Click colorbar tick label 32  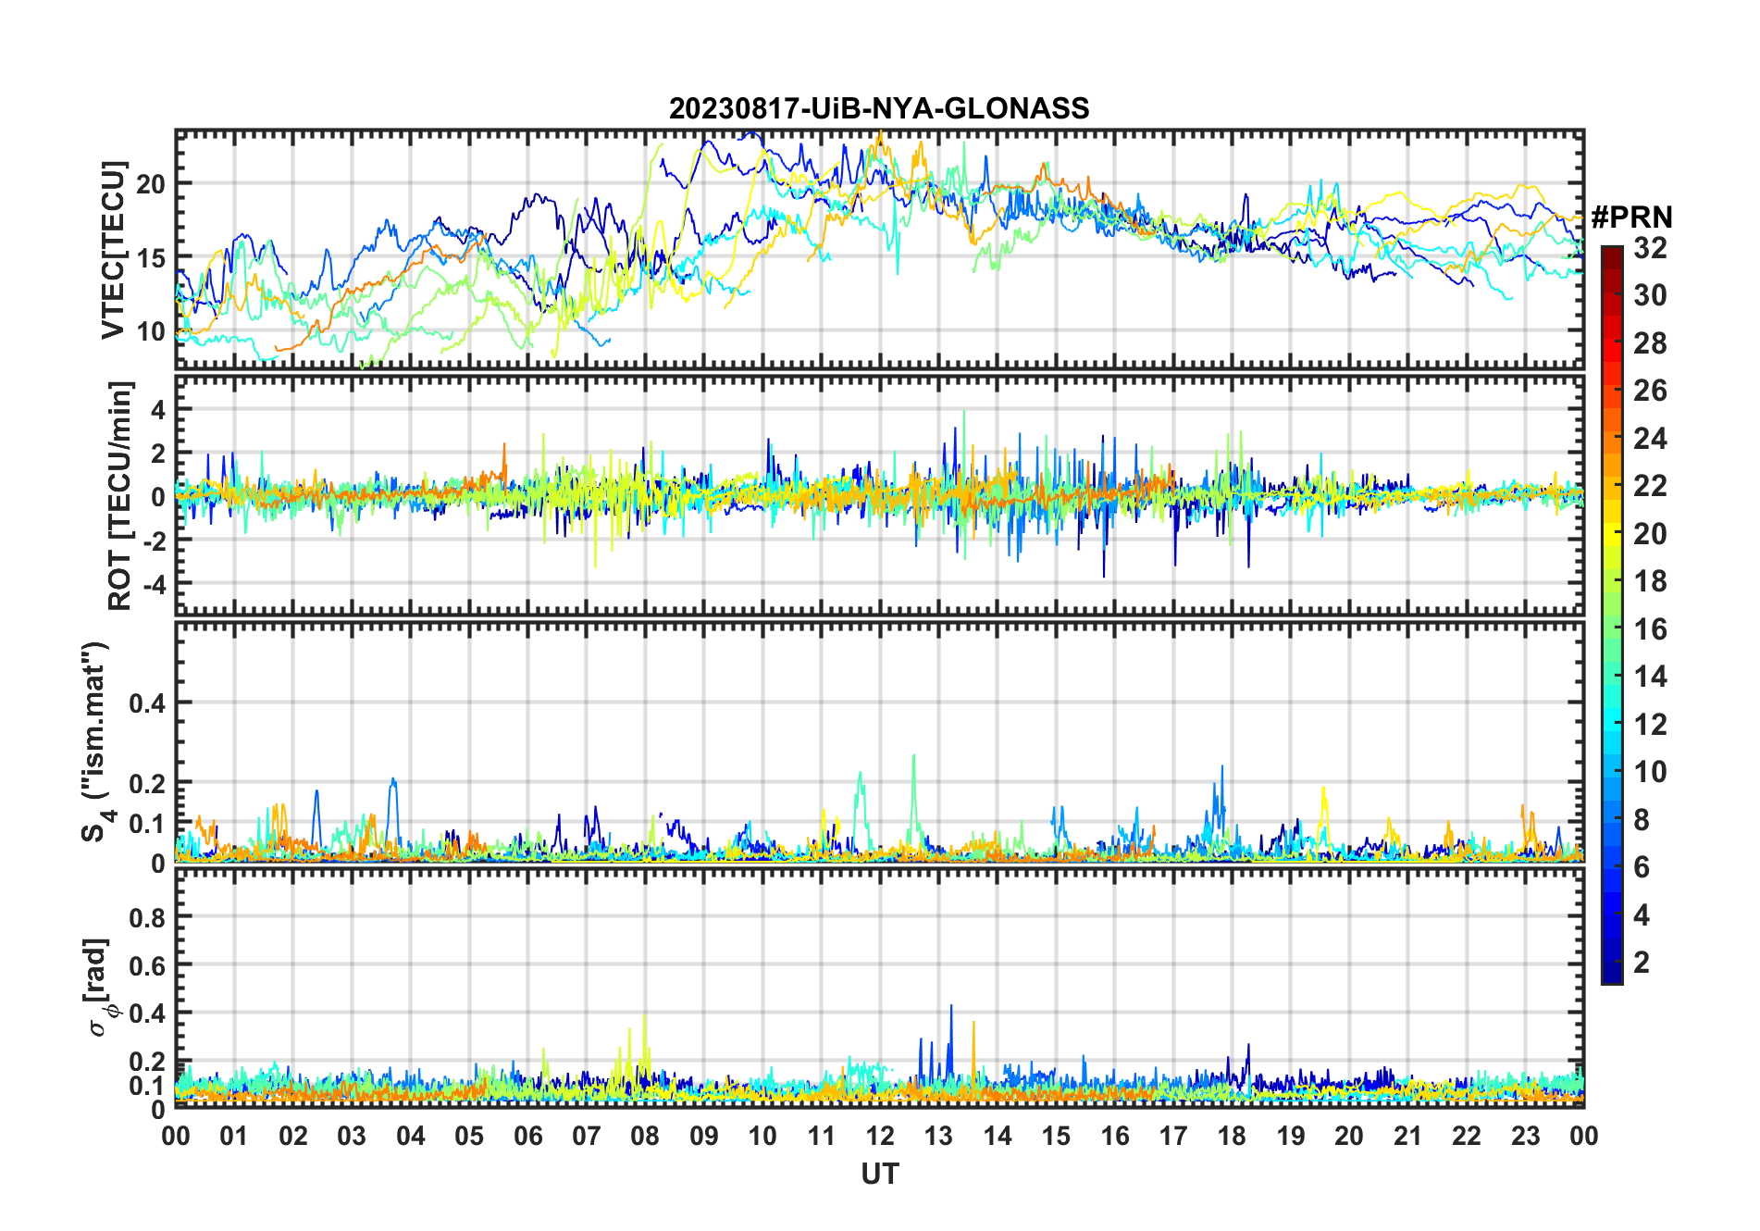click(x=1650, y=248)
